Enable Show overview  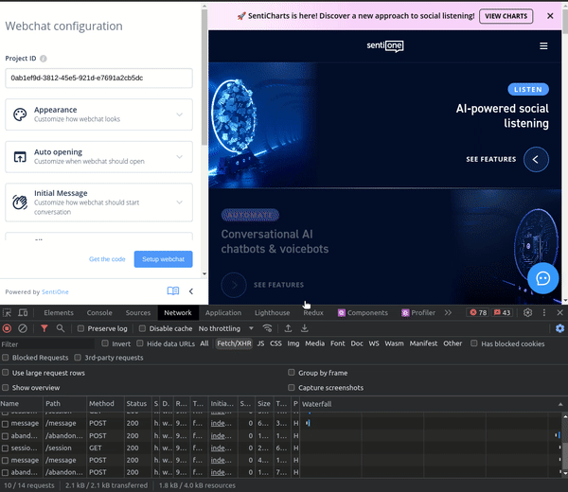coord(6,387)
